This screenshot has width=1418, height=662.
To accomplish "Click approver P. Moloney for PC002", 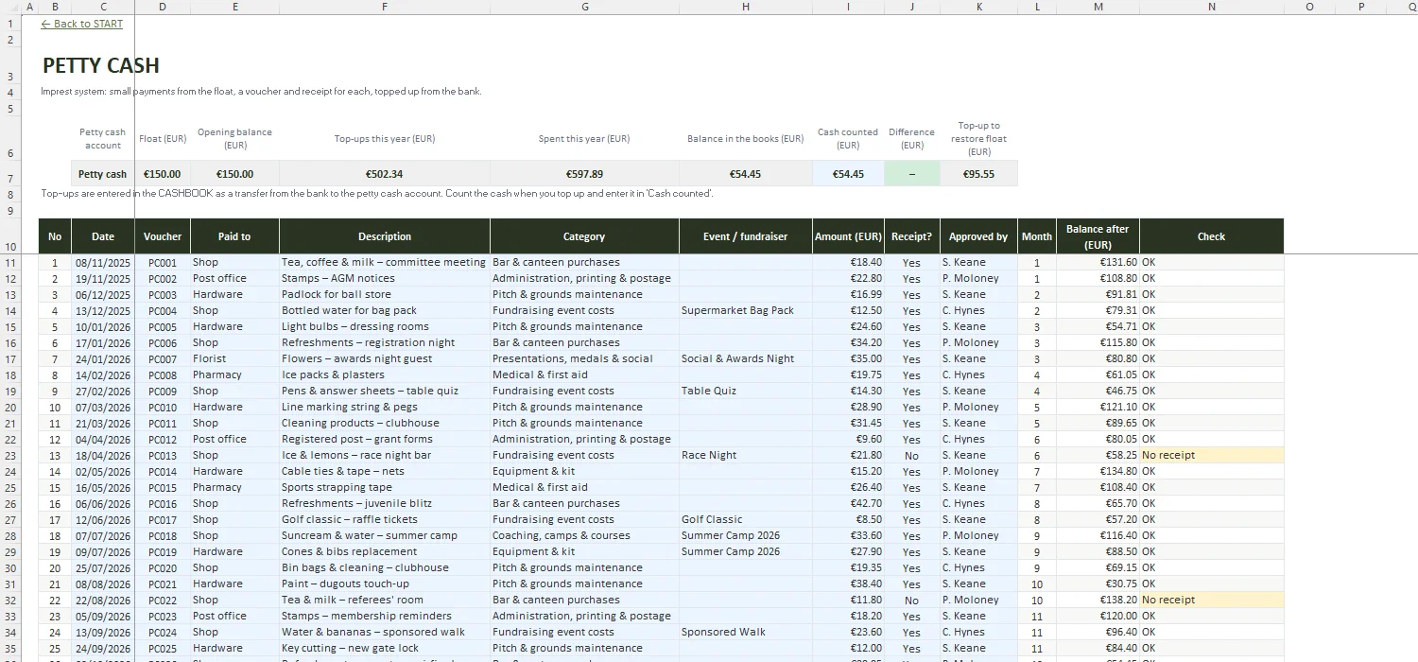I will [978, 278].
